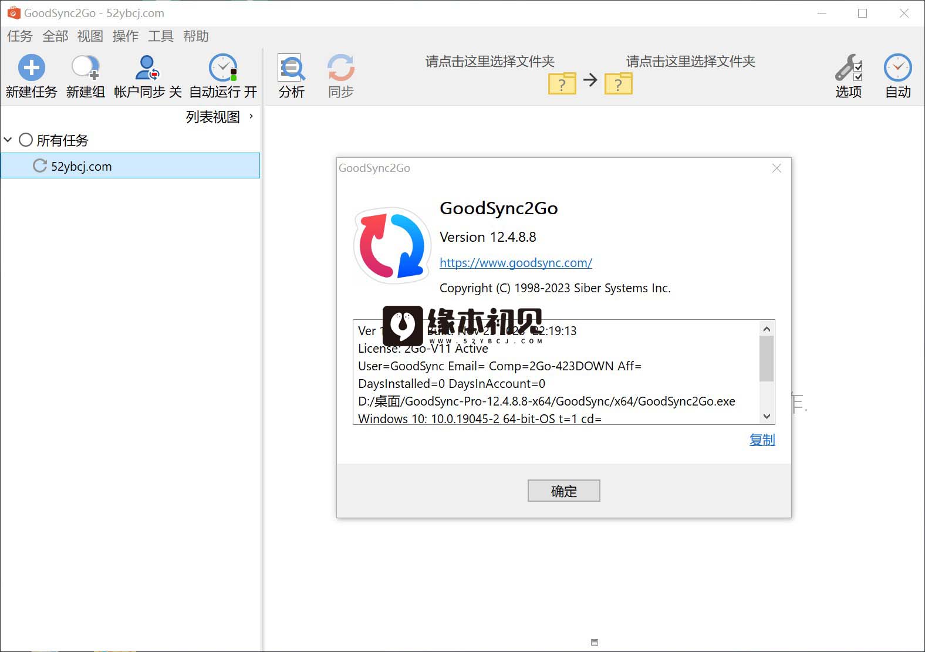Click the 'User=GoodSync Email=' line

(500, 366)
